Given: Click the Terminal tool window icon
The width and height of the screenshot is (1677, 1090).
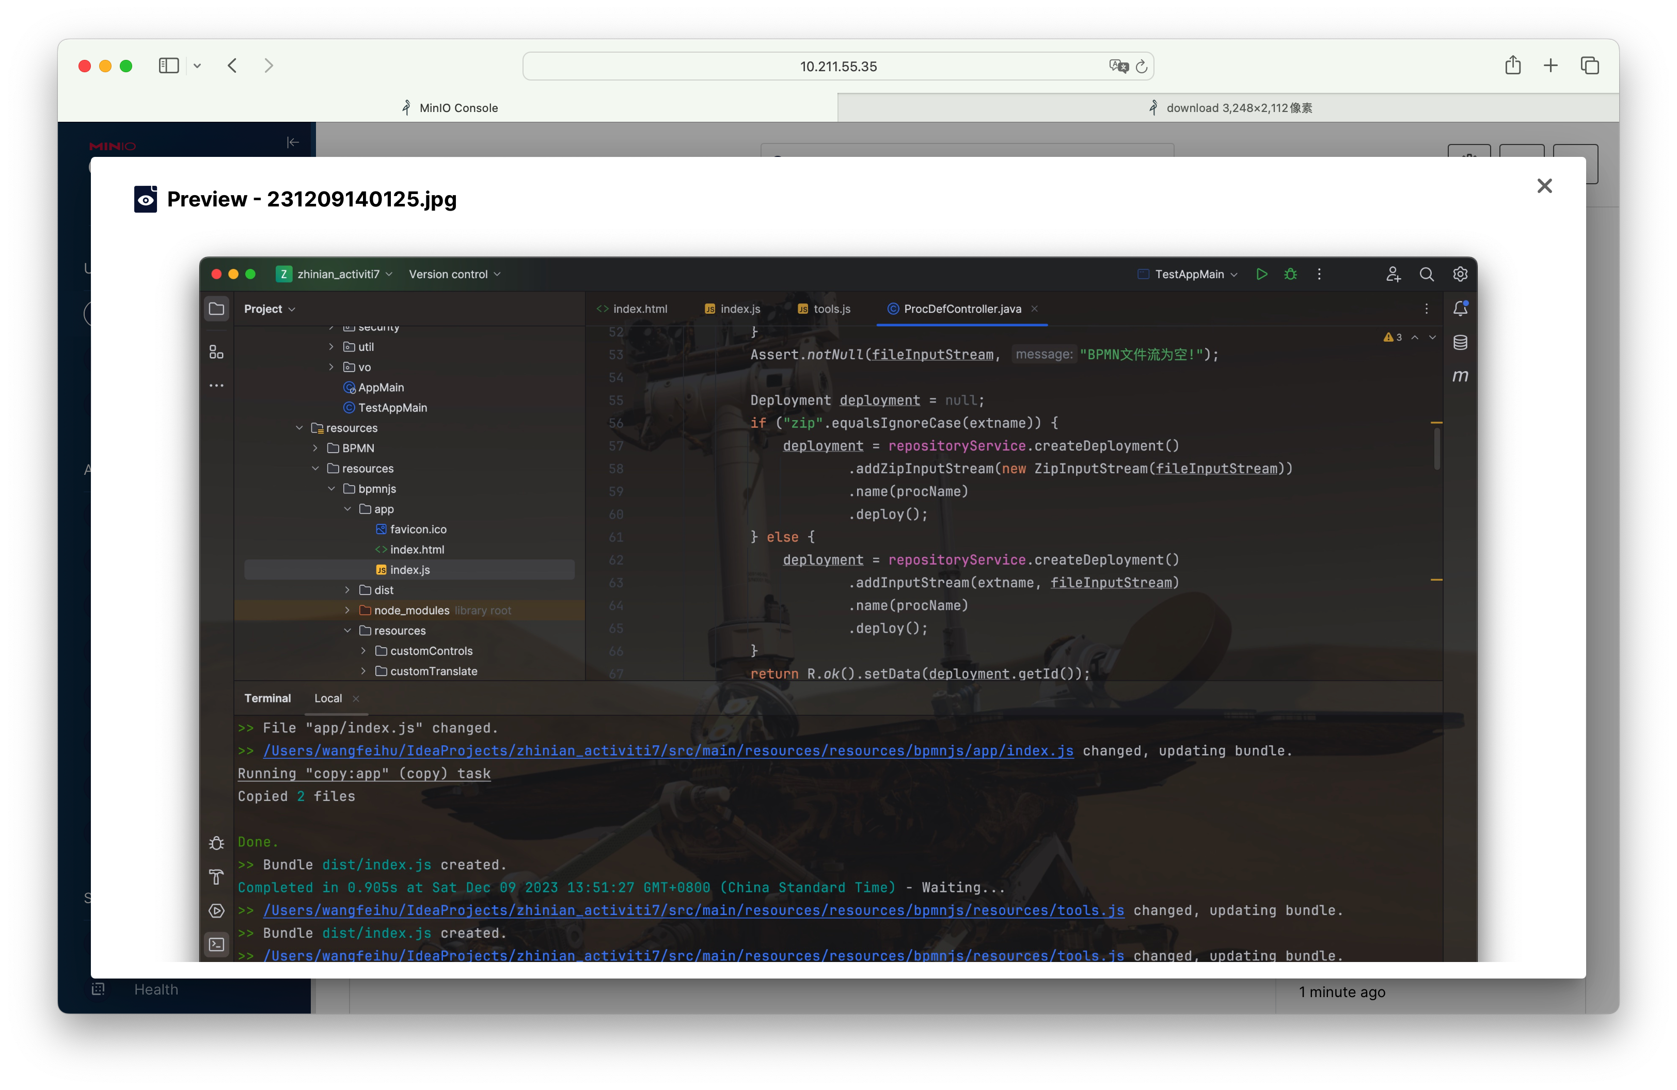Looking at the screenshot, I should coord(216,944).
